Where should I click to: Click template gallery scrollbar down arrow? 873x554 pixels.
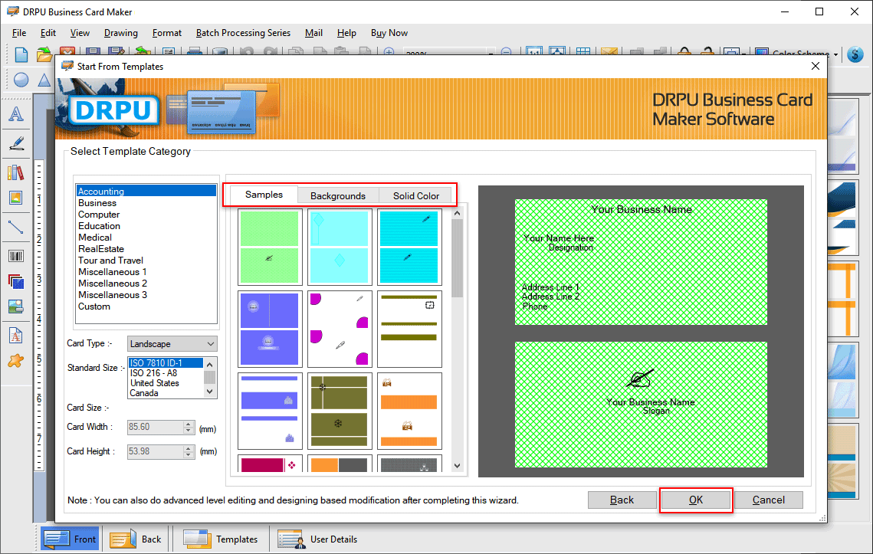[x=457, y=466]
